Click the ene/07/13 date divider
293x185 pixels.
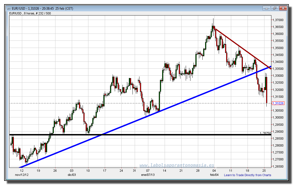click(147, 175)
